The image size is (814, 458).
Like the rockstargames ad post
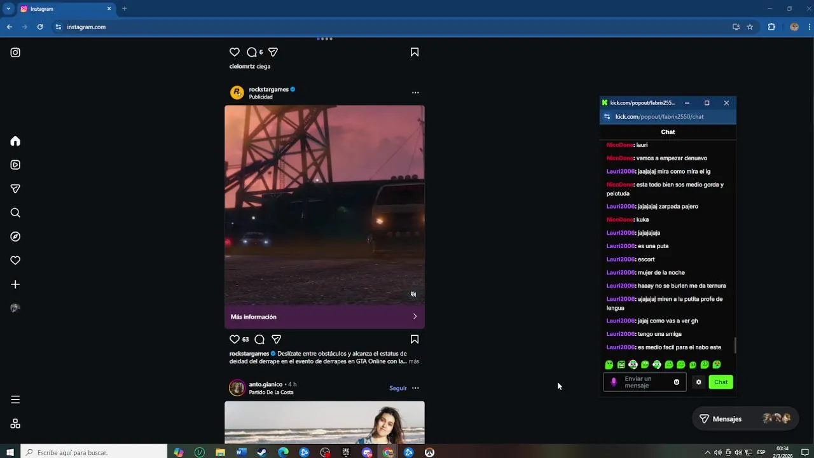[235, 340]
